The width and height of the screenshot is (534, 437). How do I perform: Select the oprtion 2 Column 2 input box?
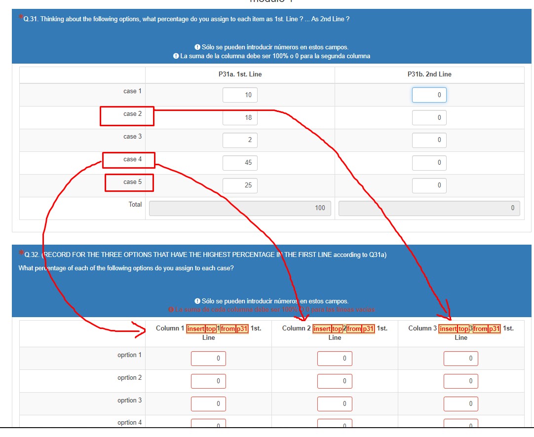335,381
